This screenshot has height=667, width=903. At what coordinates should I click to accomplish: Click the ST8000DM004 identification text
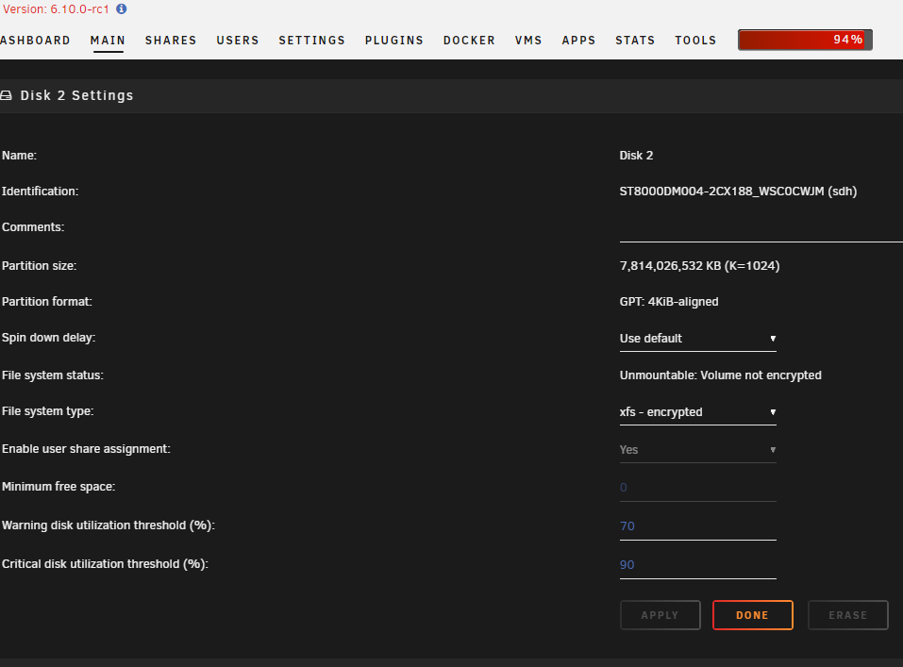click(738, 192)
